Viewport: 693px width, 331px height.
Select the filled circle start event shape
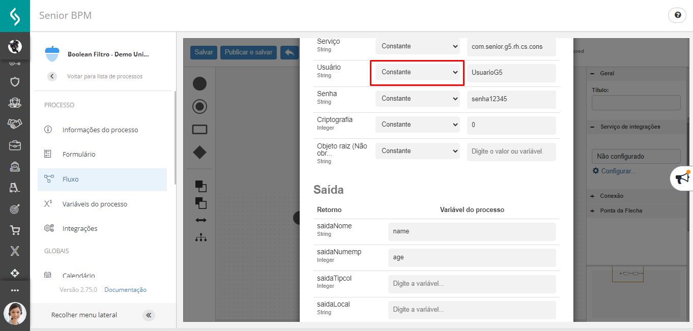[199, 84]
